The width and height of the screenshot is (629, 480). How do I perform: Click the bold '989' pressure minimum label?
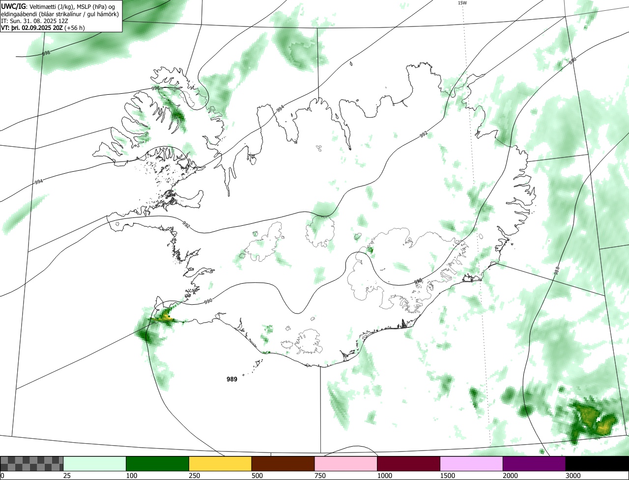point(232,379)
